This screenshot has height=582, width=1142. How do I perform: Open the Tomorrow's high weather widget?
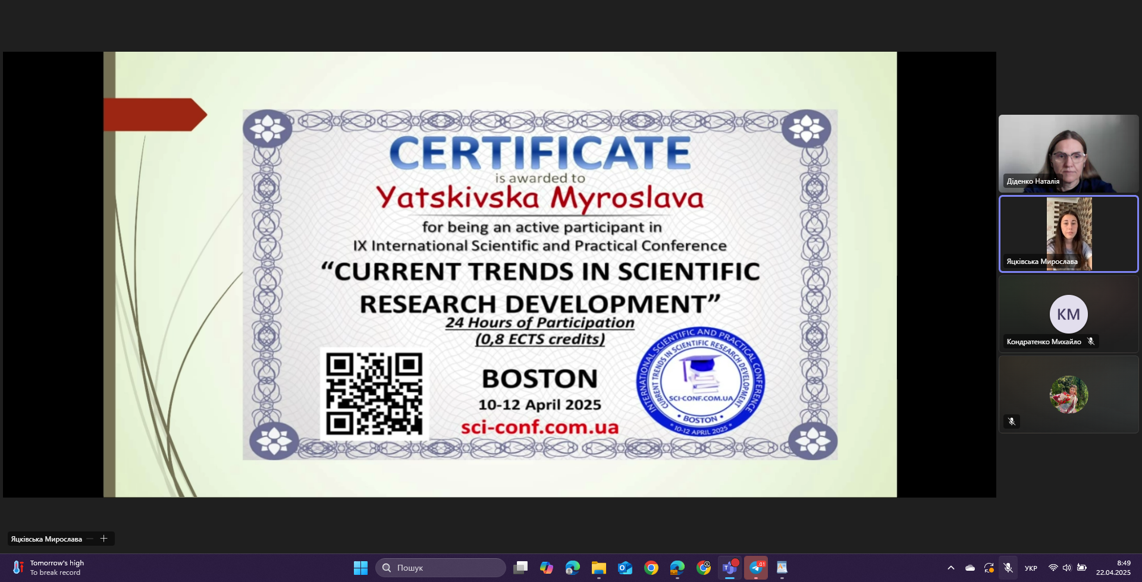pos(48,568)
